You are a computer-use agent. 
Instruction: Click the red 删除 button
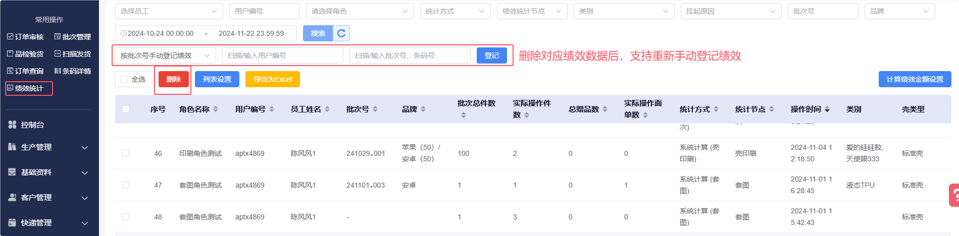173,79
